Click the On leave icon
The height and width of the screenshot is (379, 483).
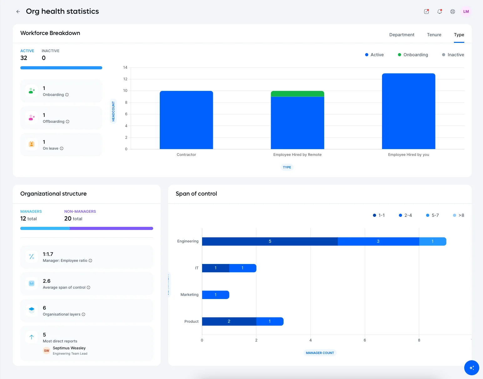pyautogui.click(x=32, y=144)
